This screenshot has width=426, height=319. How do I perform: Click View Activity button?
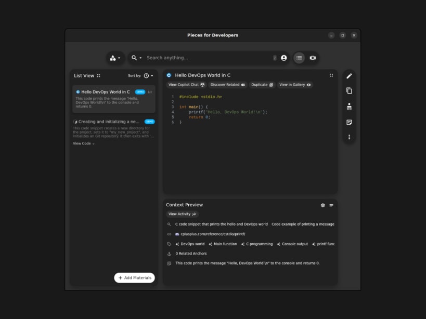pos(182,214)
